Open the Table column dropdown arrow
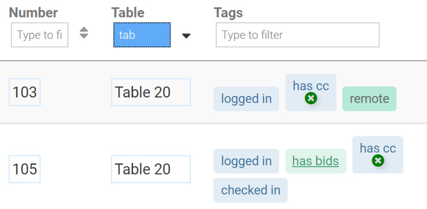 point(186,36)
